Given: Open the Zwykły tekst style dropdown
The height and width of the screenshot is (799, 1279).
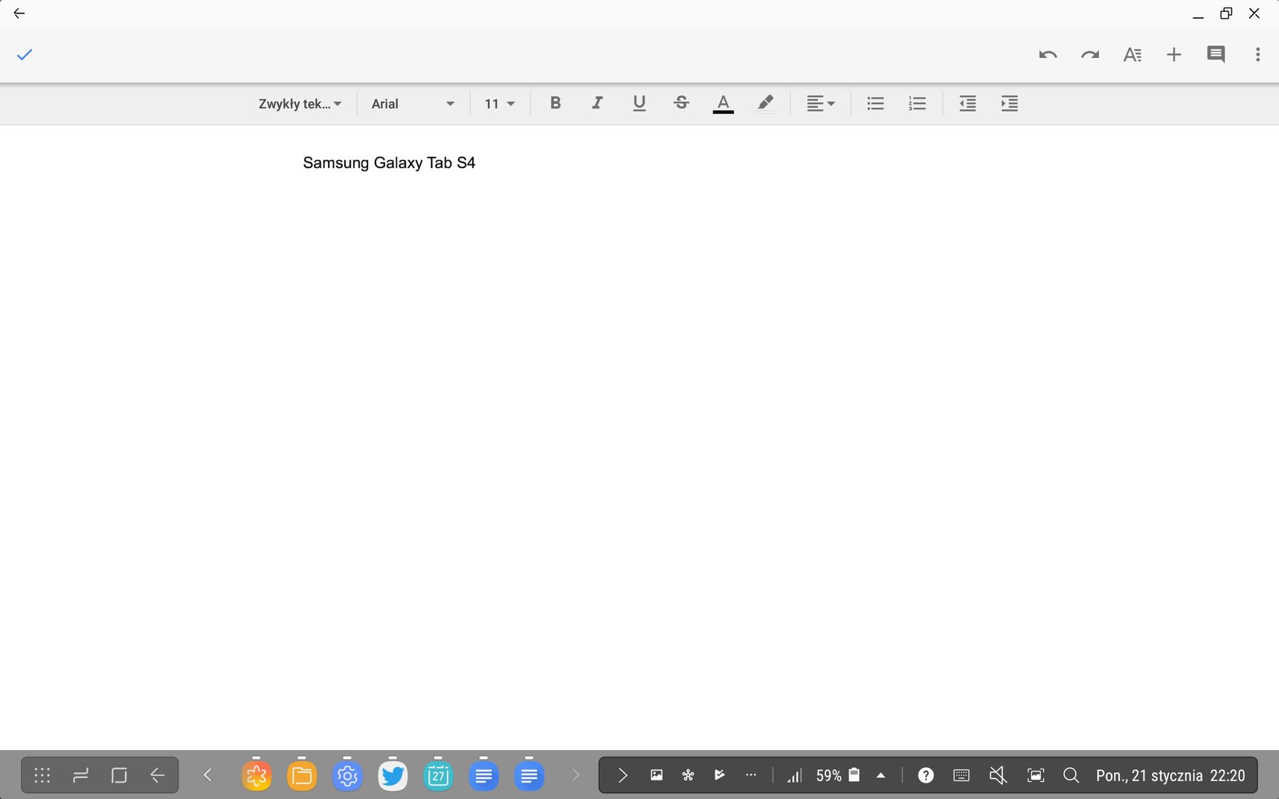Looking at the screenshot, I should [300, 104].
